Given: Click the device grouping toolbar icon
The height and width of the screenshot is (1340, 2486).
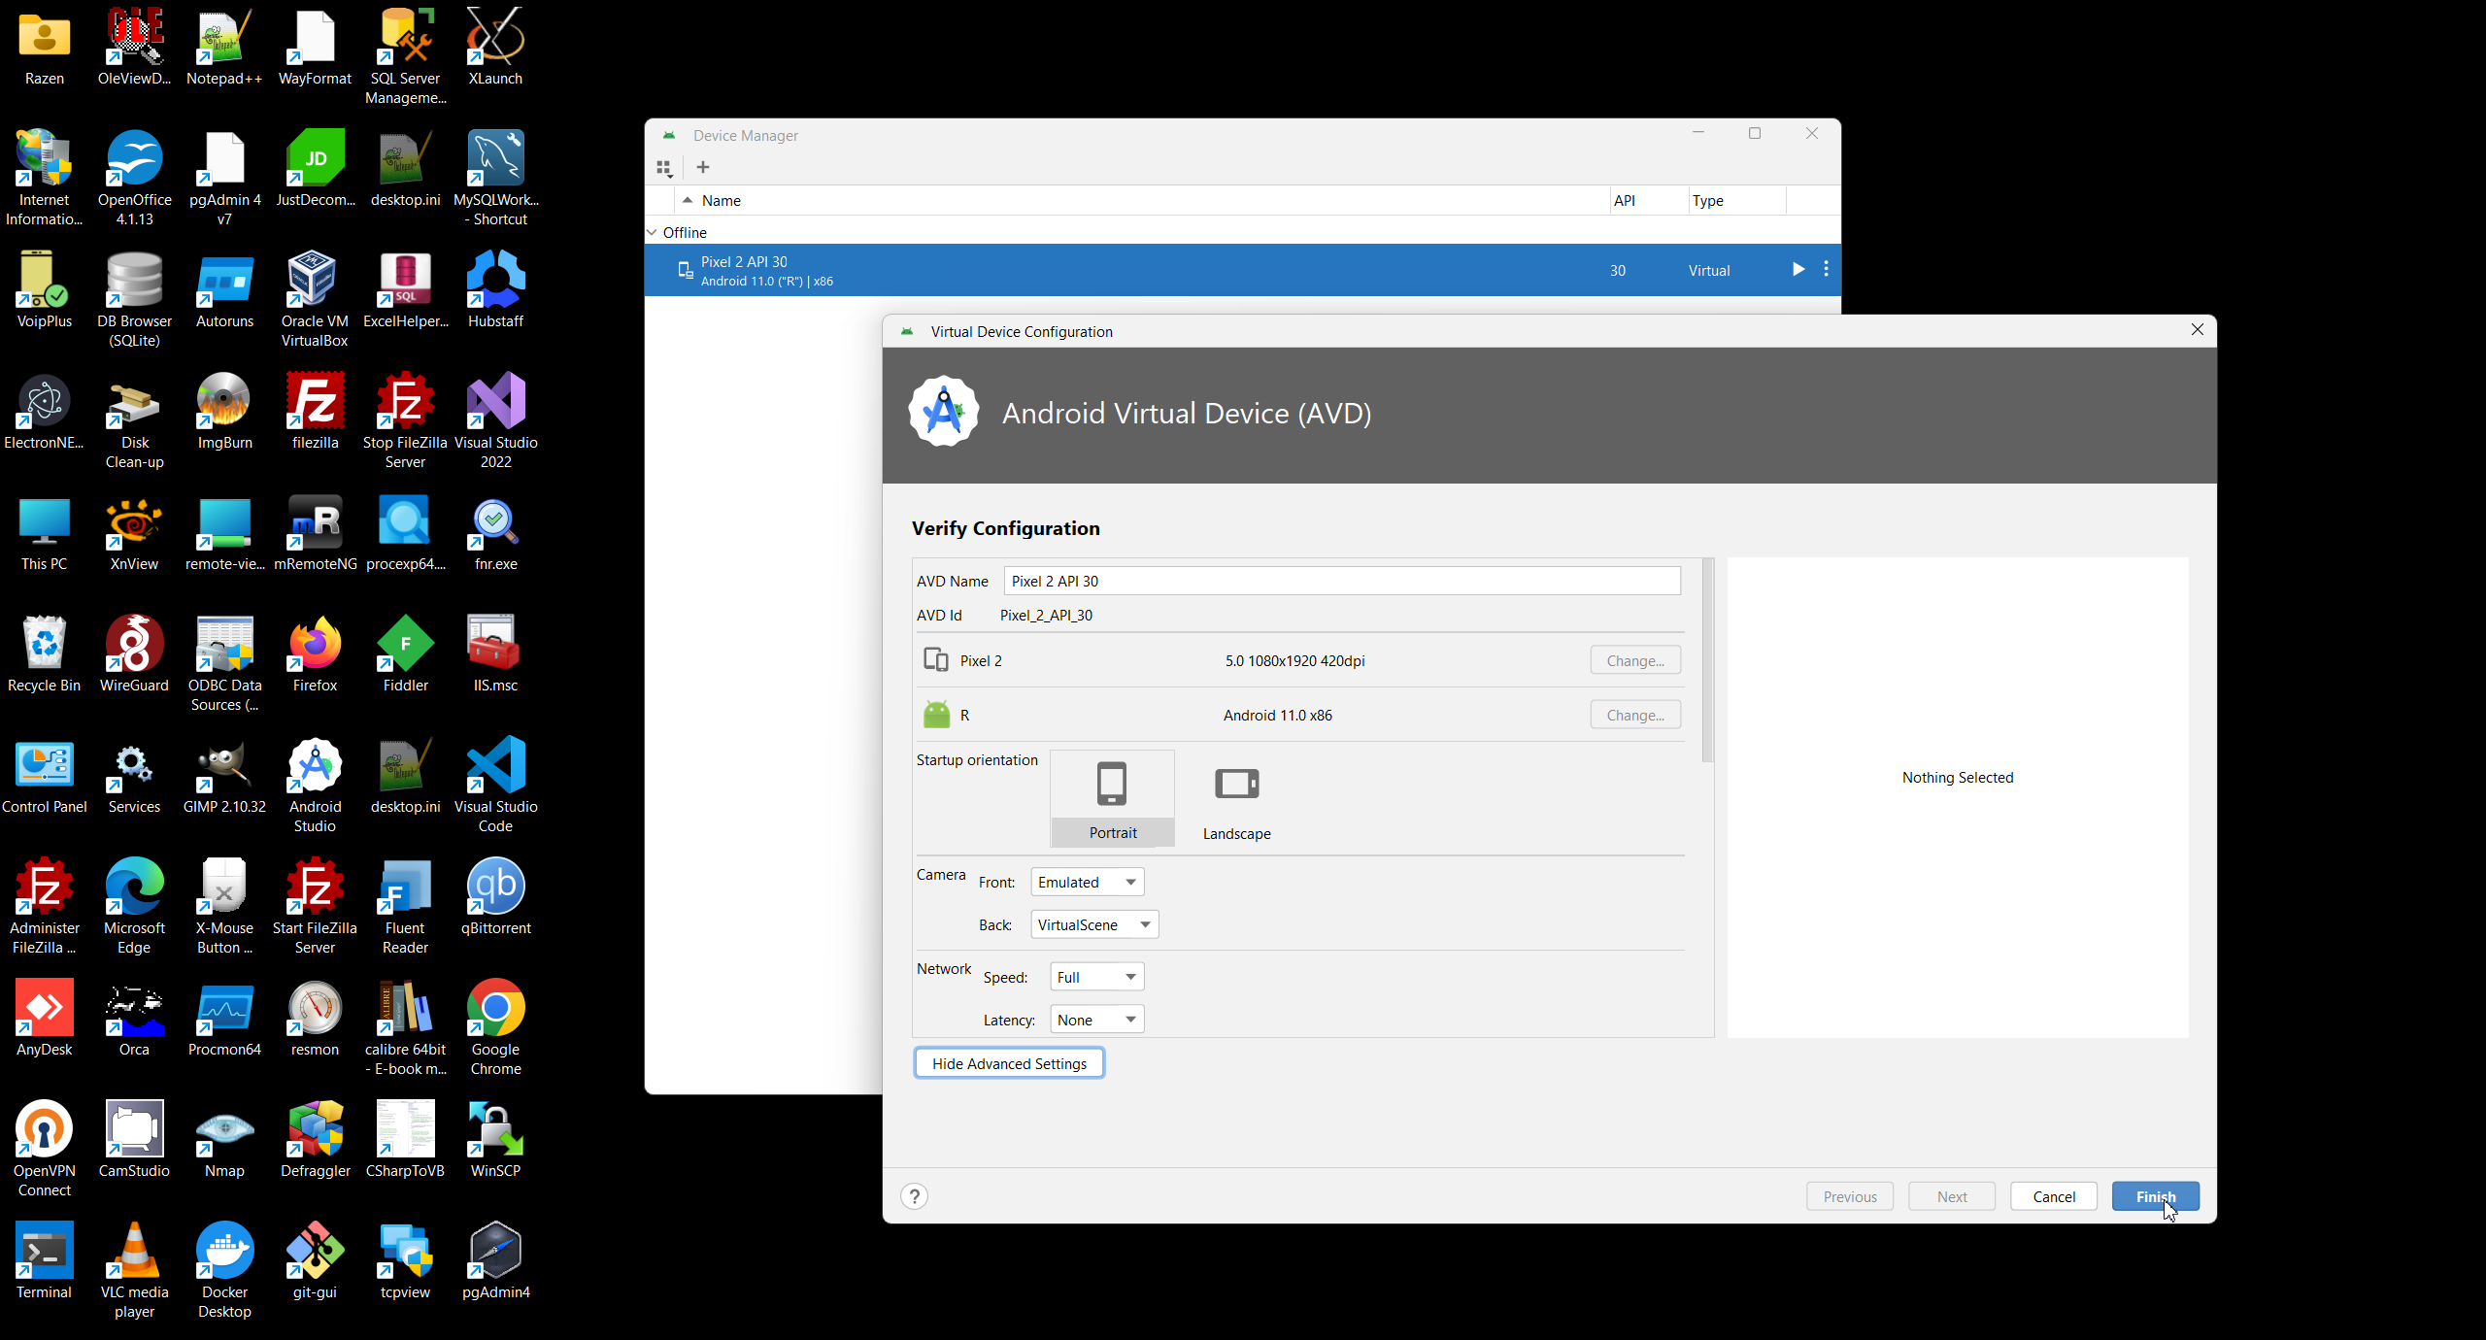Looking at the screenshot, I should pos(664,168).
